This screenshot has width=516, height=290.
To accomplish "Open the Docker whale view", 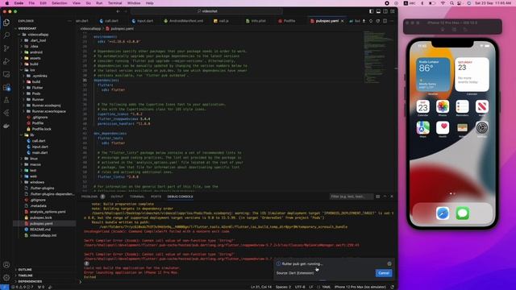I will (6, 126).
